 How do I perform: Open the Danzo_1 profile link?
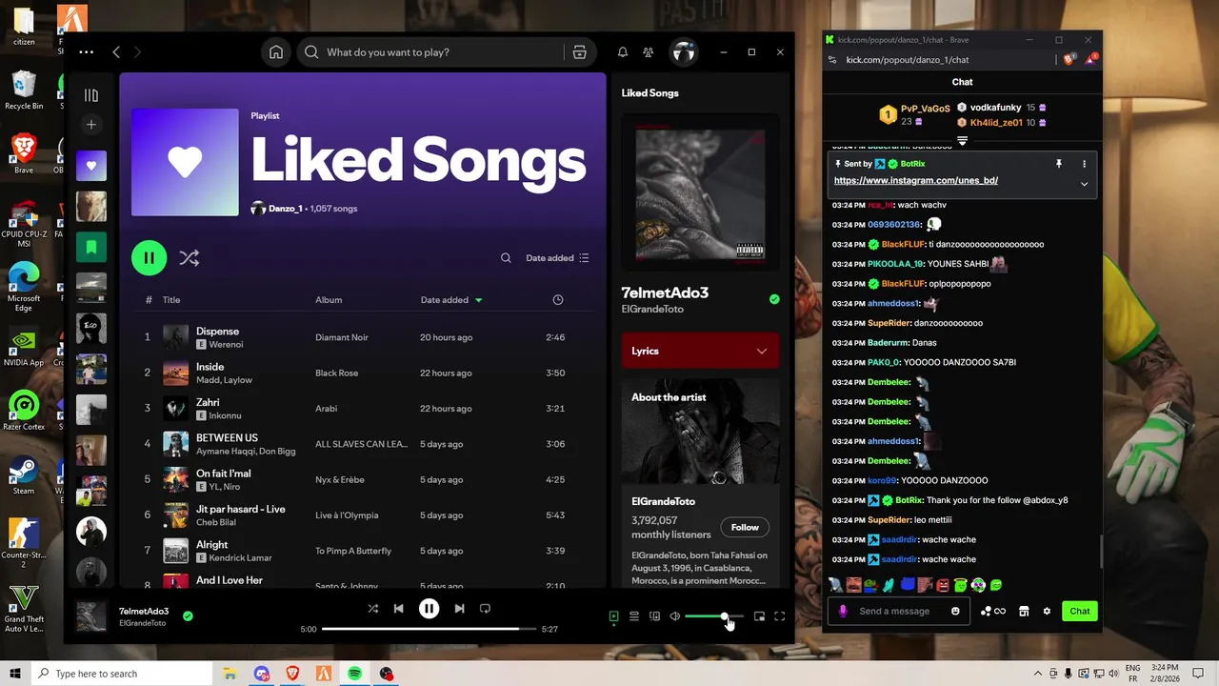point(286,209)
